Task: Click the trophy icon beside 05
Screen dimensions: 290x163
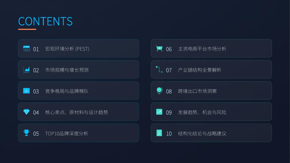Action: coord(26,133)
